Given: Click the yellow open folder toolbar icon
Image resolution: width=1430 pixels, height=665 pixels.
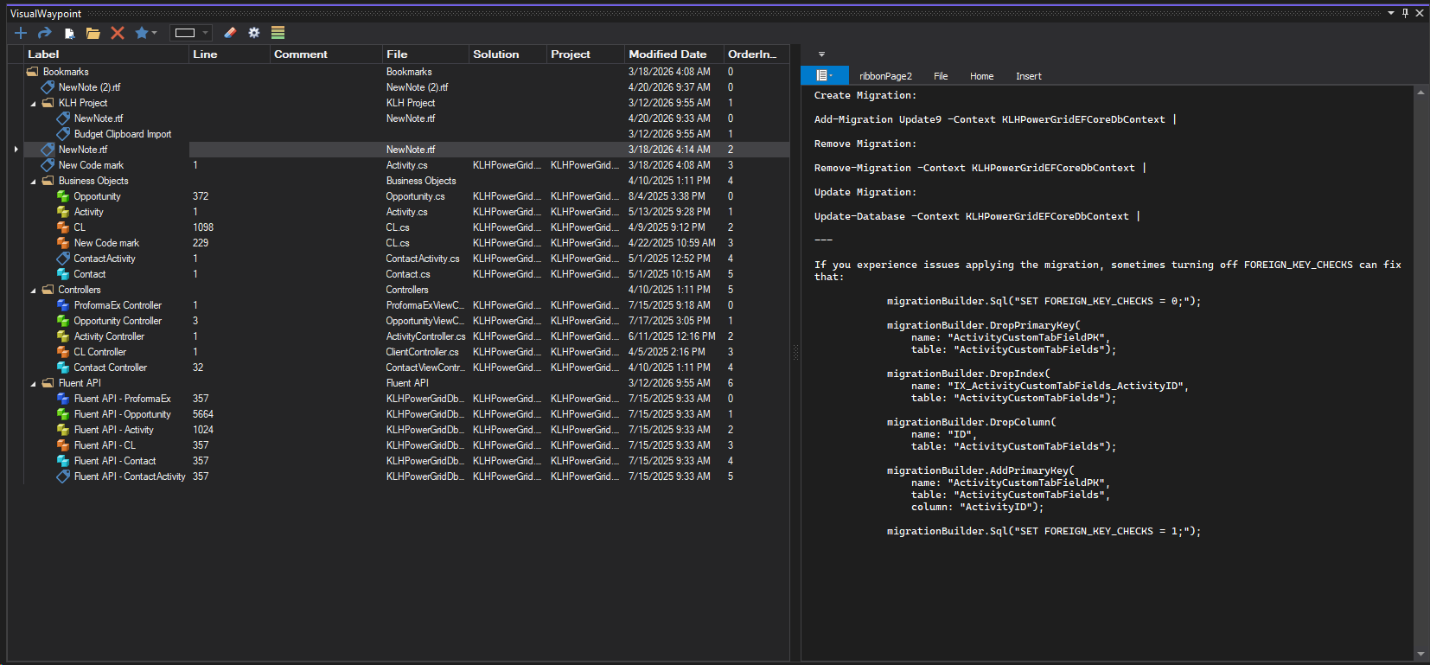Looking at the screenshot, I should click(93, 33).
